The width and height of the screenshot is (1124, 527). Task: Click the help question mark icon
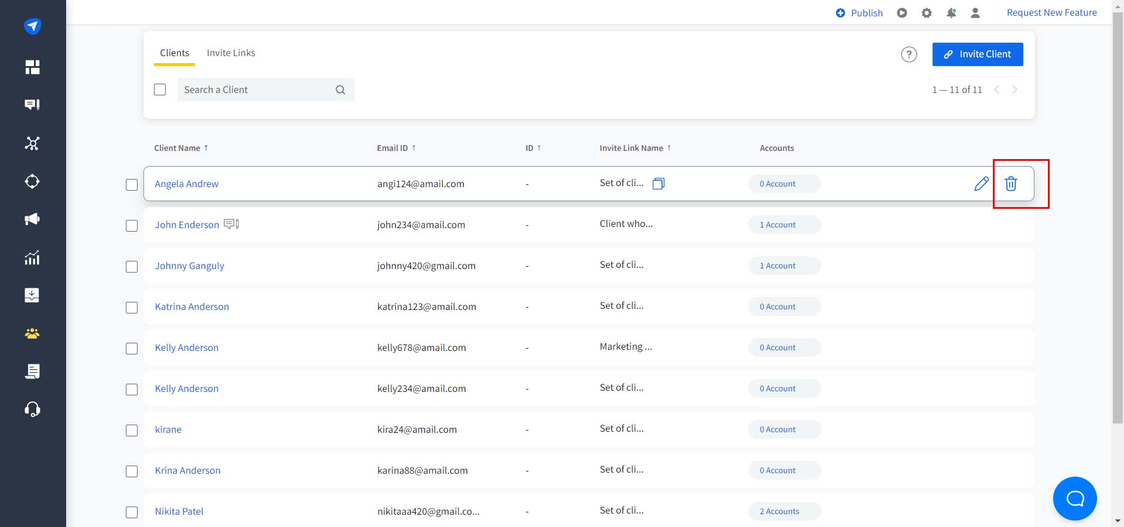tap(909, 54)
